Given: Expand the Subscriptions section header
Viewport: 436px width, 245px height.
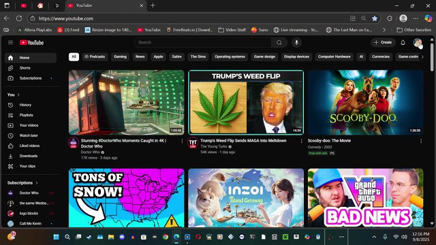Looking at the screenshot, I should coord(22,183).
